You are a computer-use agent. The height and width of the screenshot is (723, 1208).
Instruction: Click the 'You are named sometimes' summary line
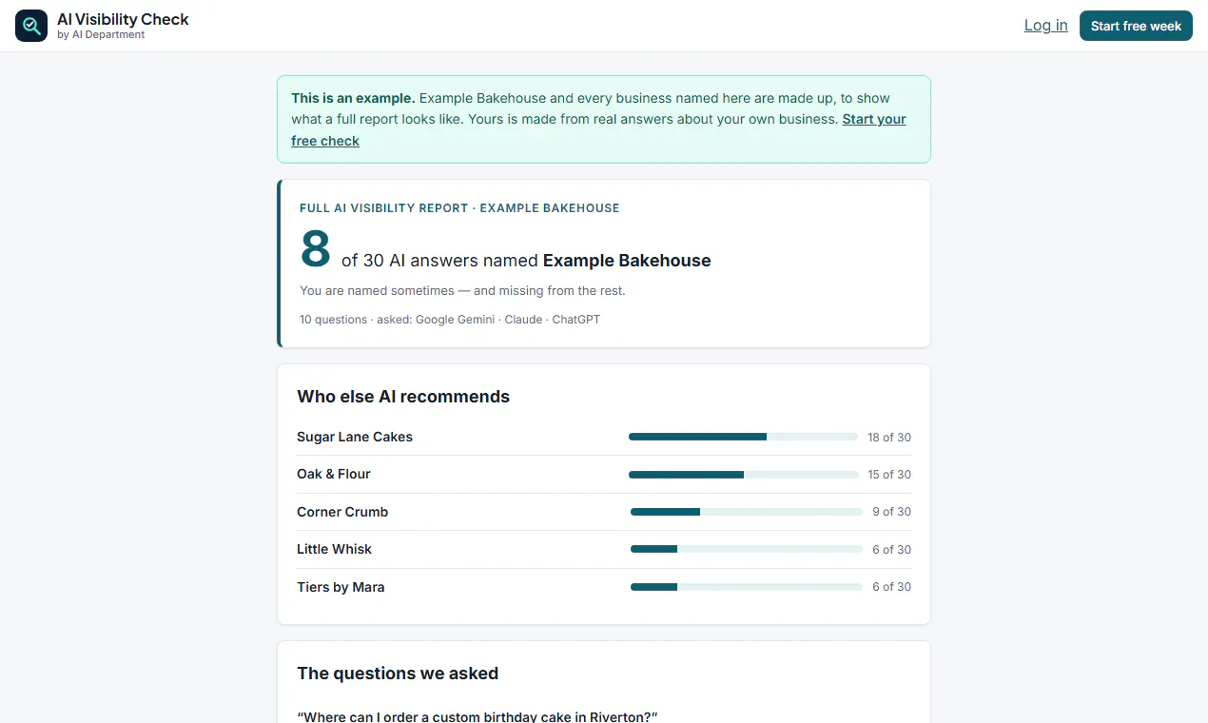tap(462, 290)
